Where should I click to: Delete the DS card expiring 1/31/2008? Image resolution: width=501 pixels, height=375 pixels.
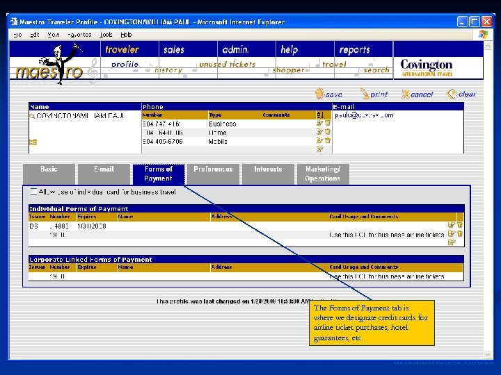click(x=460, y=225)
